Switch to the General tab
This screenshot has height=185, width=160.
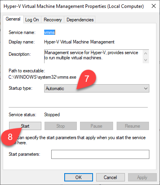[13, 19]
